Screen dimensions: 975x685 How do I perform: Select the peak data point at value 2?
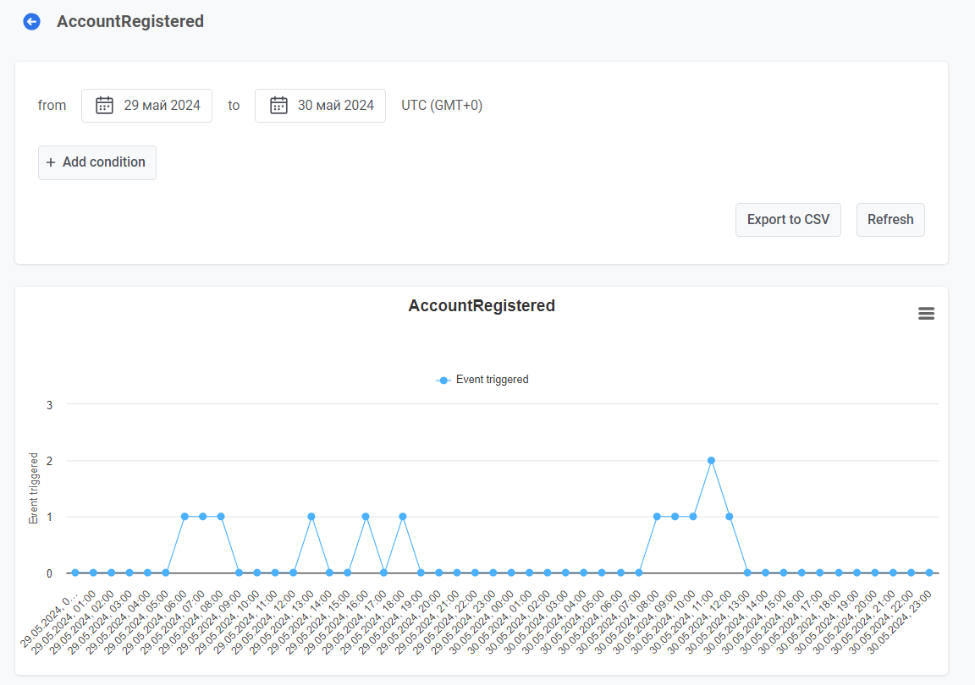pos(711,461)
